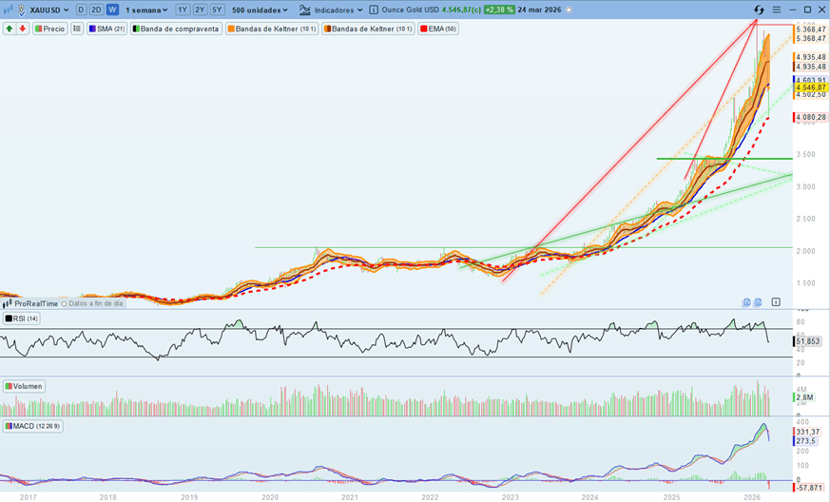
Task: Open the SMA (21) indicator label
Action: (x=107, y=29)
